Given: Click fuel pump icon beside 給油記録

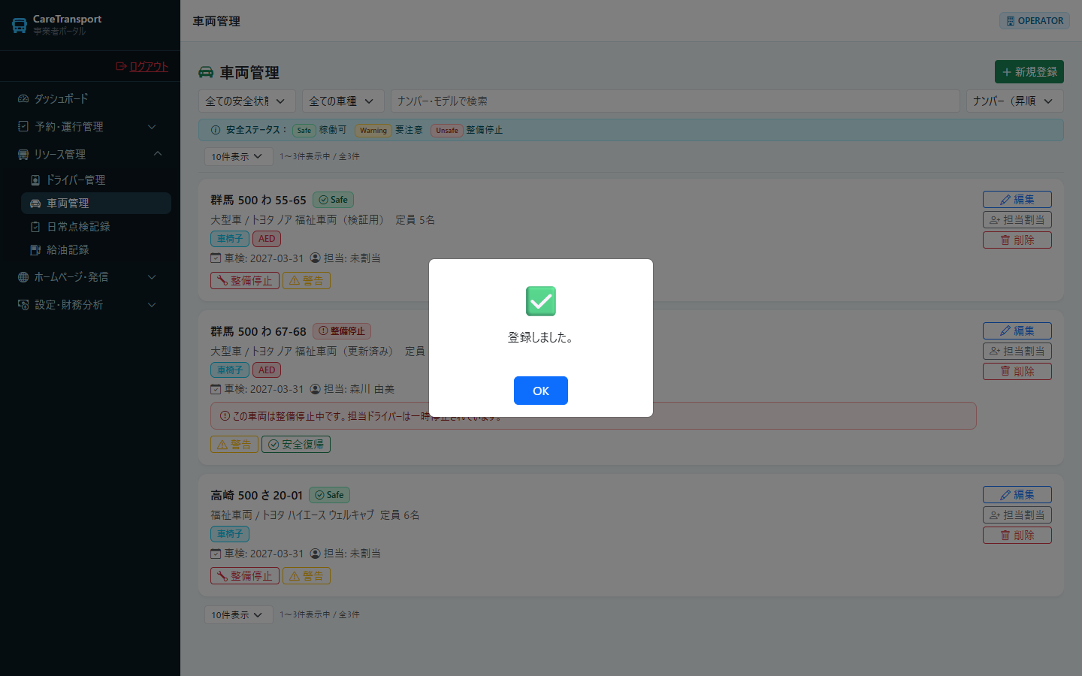Looking at the screenshot, I should (35, 249).
